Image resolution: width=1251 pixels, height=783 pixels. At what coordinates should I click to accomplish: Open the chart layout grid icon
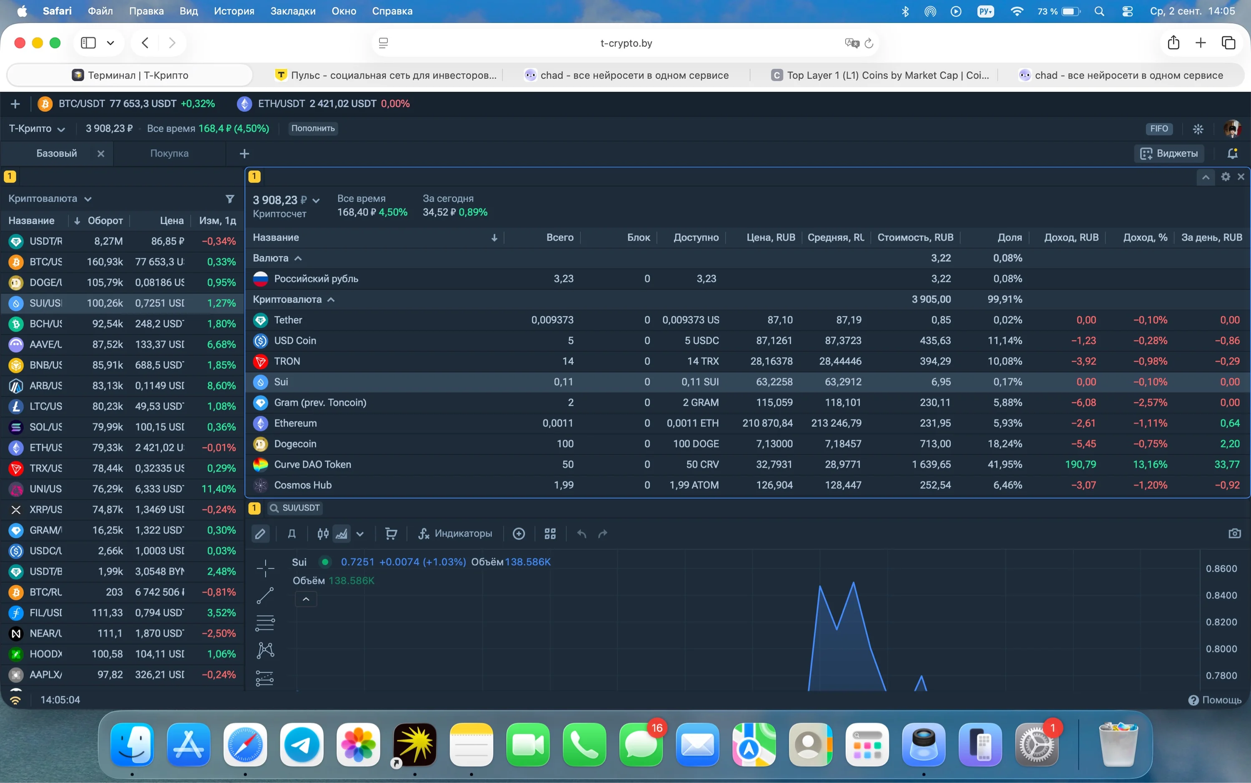point(550,534)
